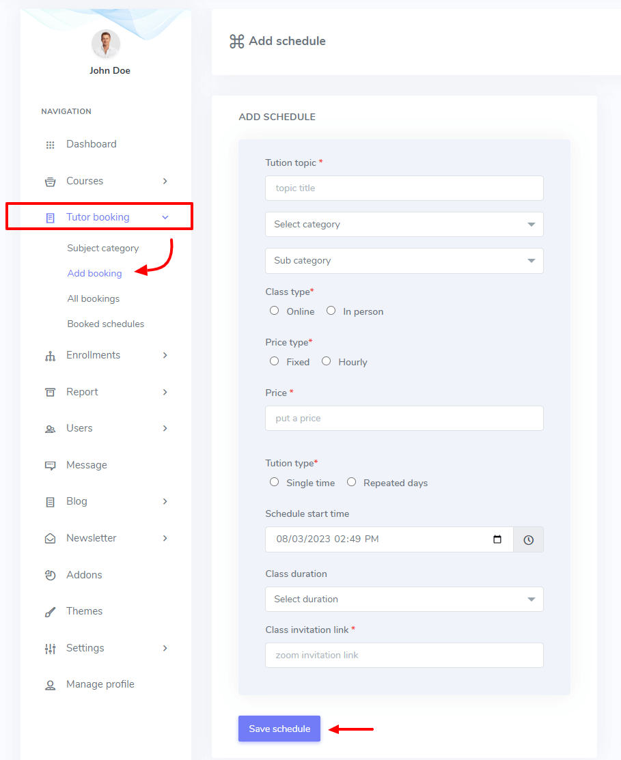
Task: Select the Online class type
Action: (275, 311)
